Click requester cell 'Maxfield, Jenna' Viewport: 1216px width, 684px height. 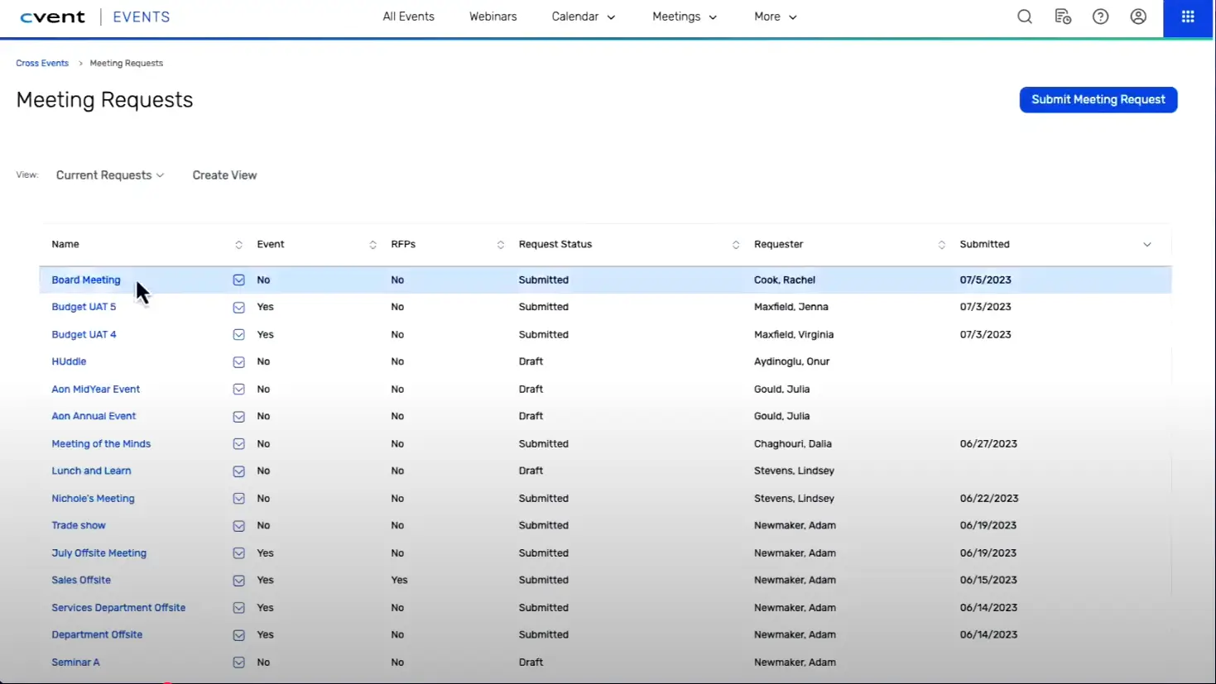click(791, 307)
